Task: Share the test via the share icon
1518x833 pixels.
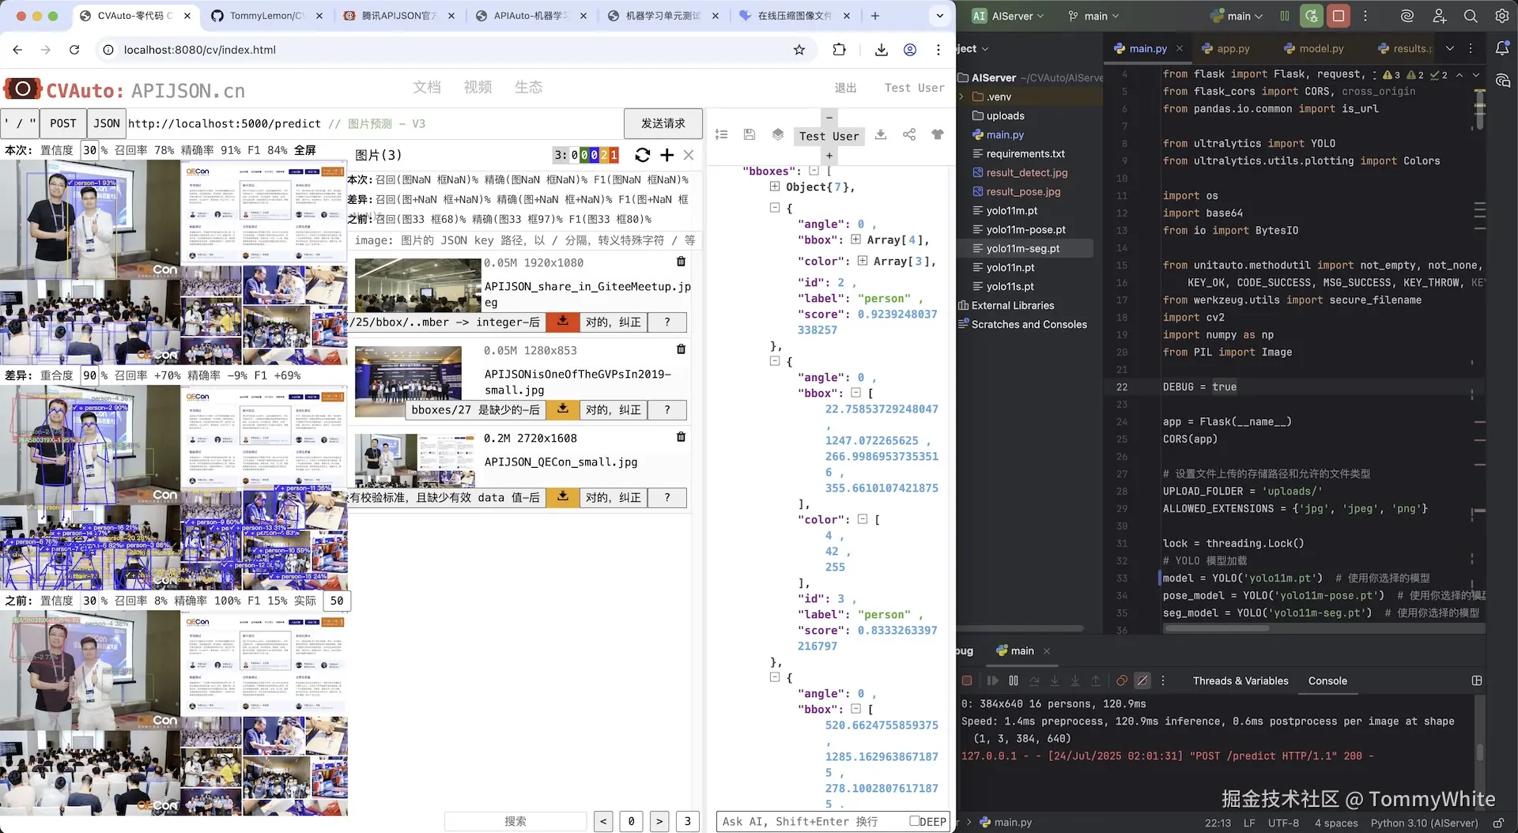Action: [909, 135]
